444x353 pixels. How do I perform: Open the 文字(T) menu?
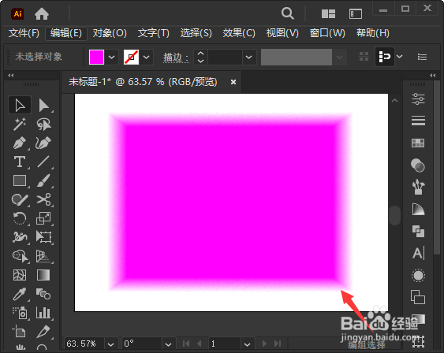pyautogui.click(x=154, y=33)
